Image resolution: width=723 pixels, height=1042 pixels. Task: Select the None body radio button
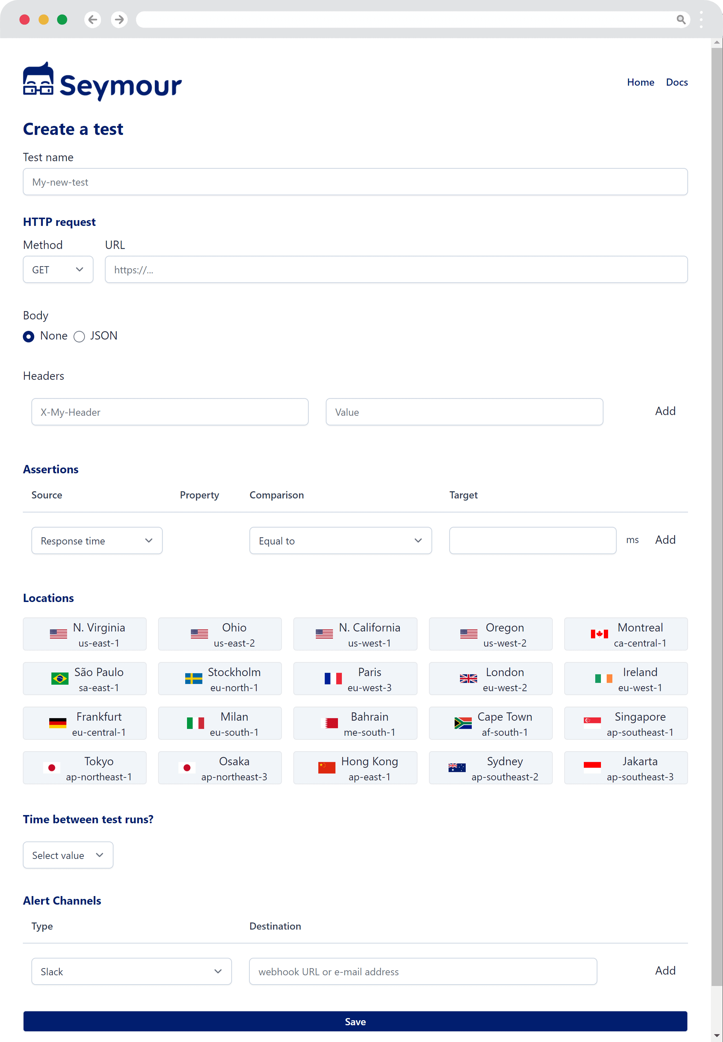click(29, 336)
